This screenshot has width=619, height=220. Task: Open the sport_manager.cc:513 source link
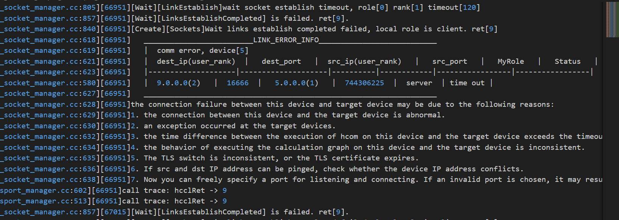[44, 201]
